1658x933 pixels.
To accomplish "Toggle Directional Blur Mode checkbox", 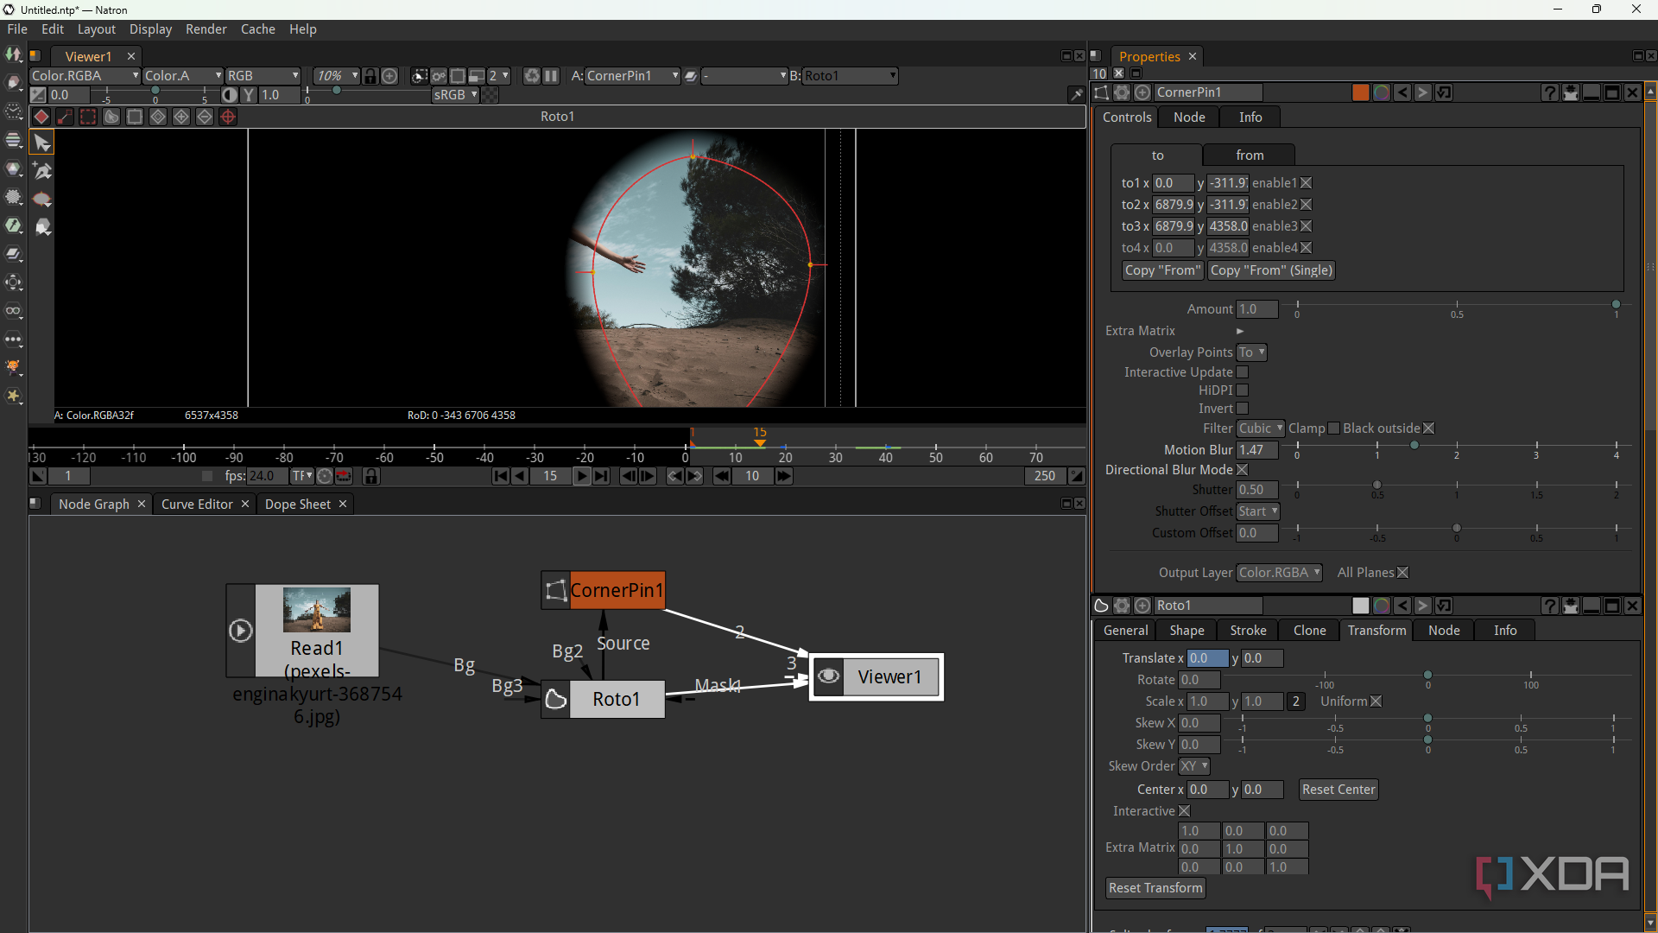I will coord(1243,470).
